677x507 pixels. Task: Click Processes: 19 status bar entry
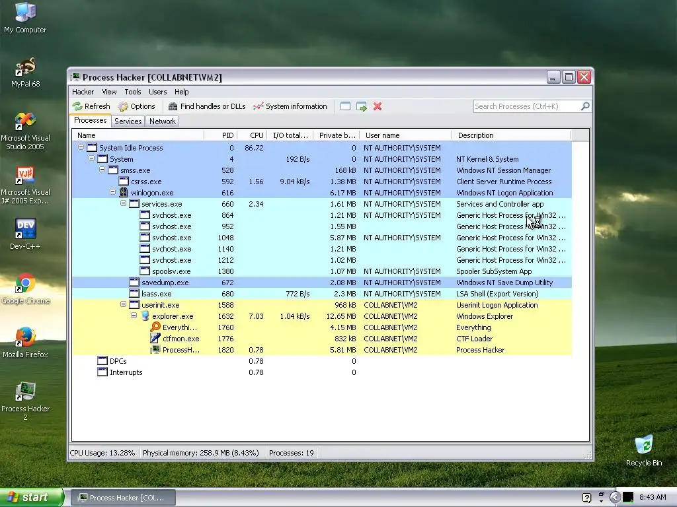[x=292, y=453]
